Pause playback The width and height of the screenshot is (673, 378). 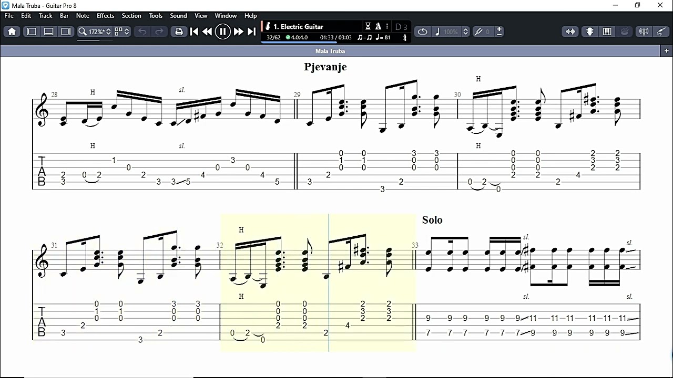(x=223, y=31)
